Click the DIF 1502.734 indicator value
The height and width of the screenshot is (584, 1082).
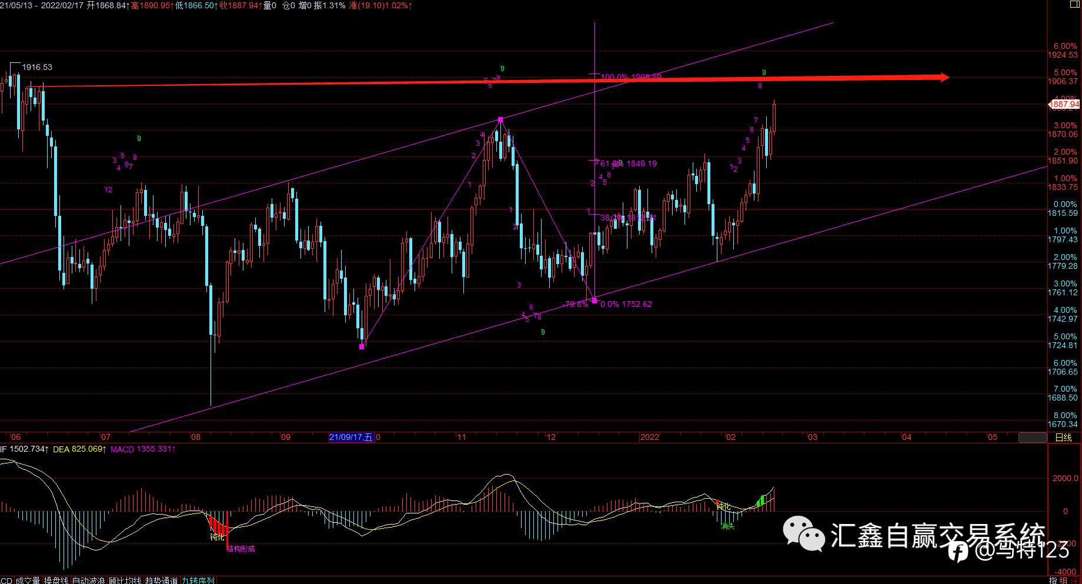point(24,449)
